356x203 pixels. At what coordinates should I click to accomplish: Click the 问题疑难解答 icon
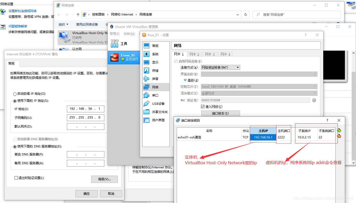pos(3,27)
